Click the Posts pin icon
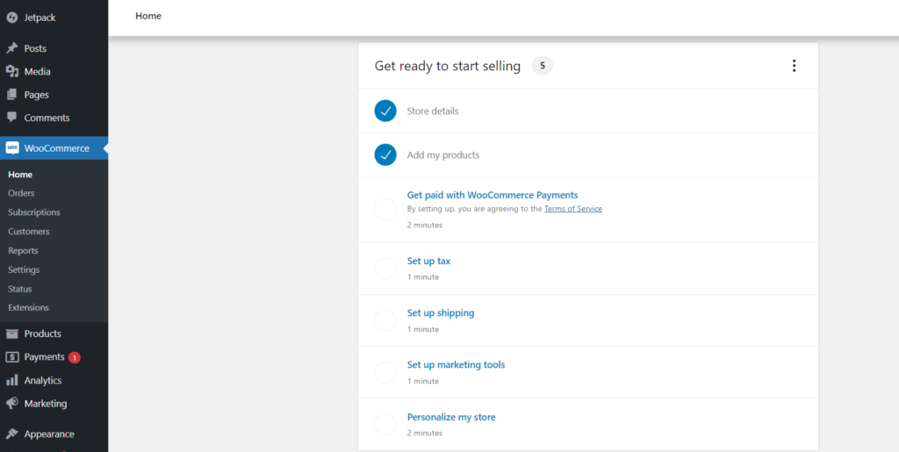Screen dimensions: 899x452 point(11,48)
